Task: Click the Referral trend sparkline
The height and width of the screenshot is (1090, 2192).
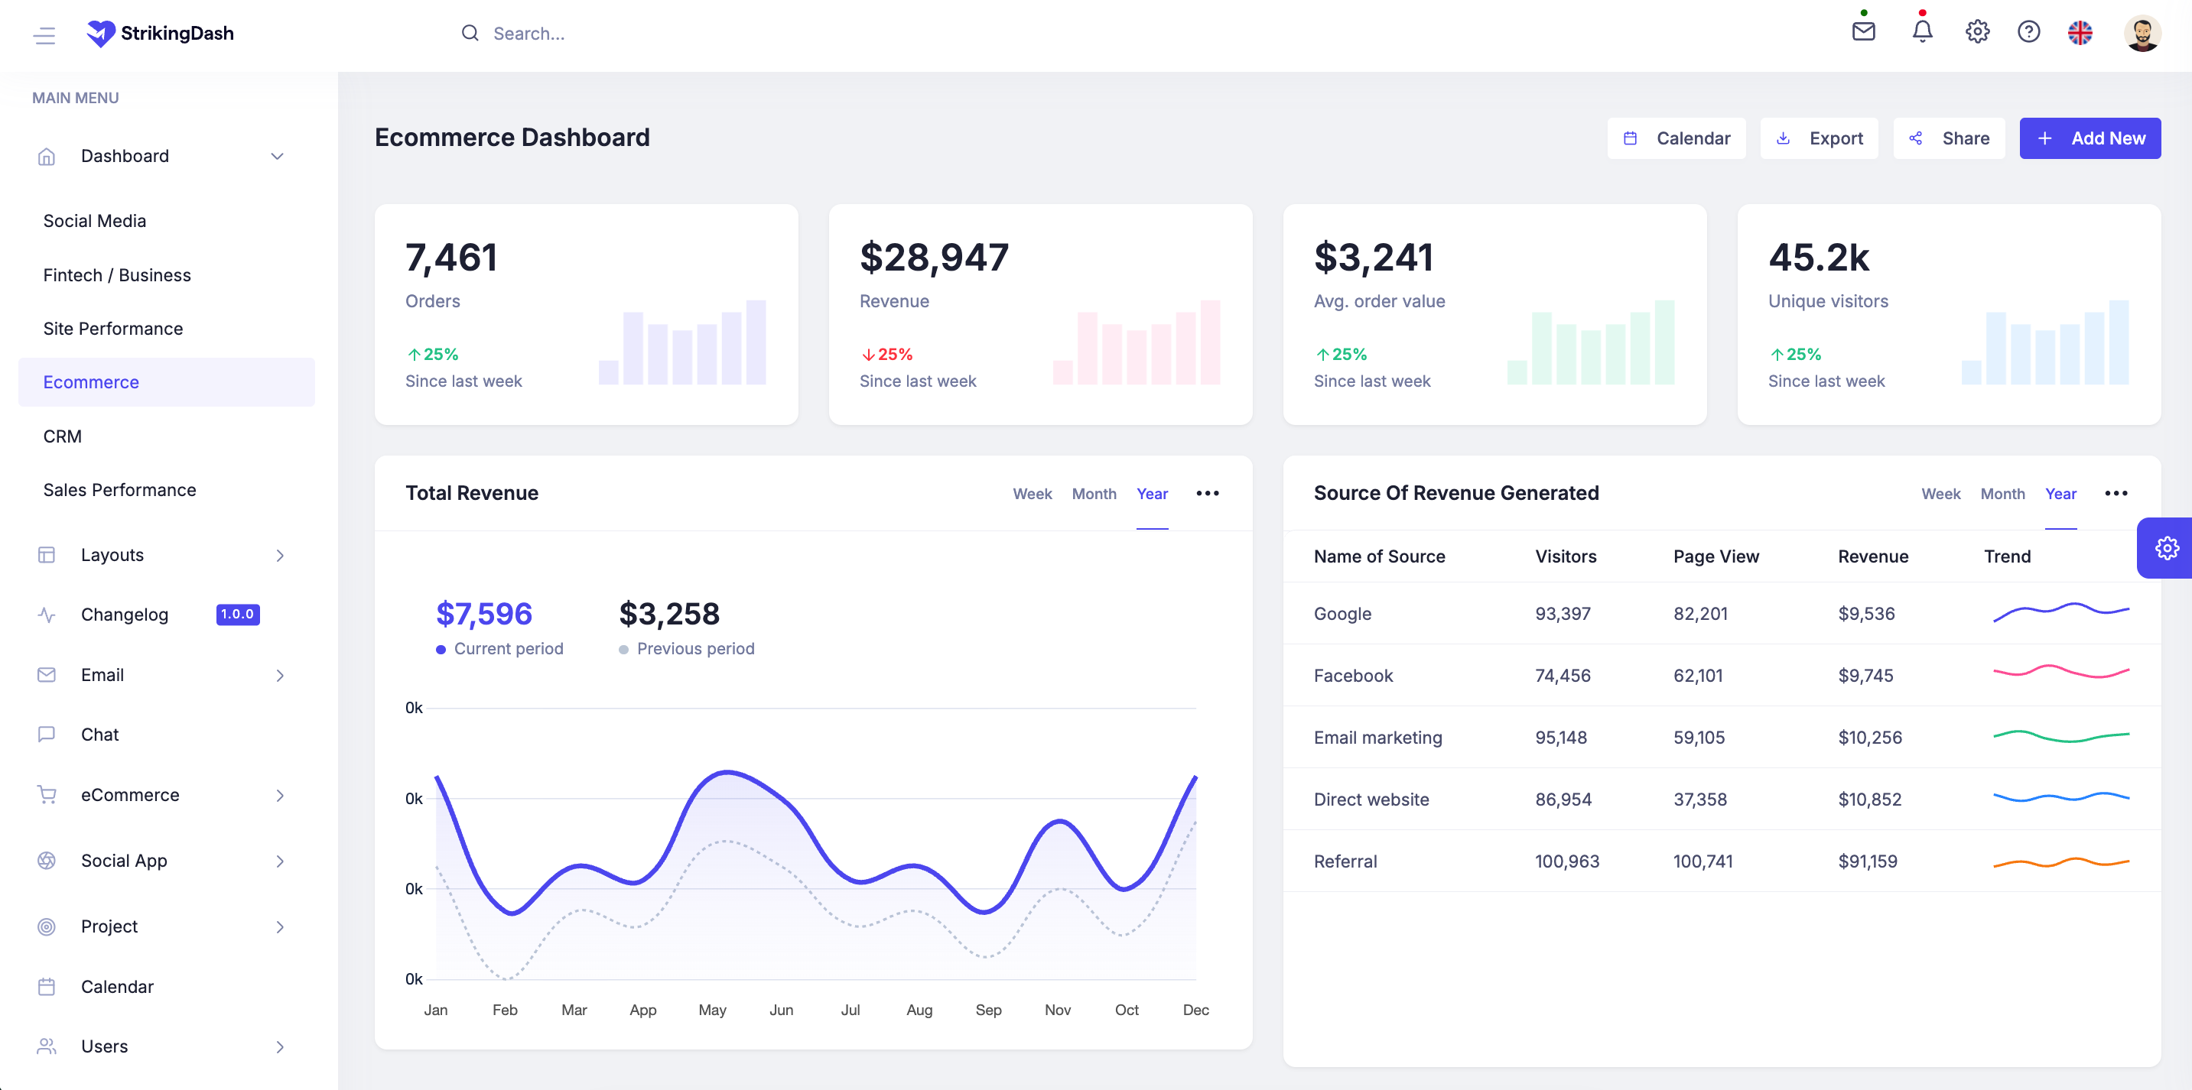Action: [x=2061, y=862]
